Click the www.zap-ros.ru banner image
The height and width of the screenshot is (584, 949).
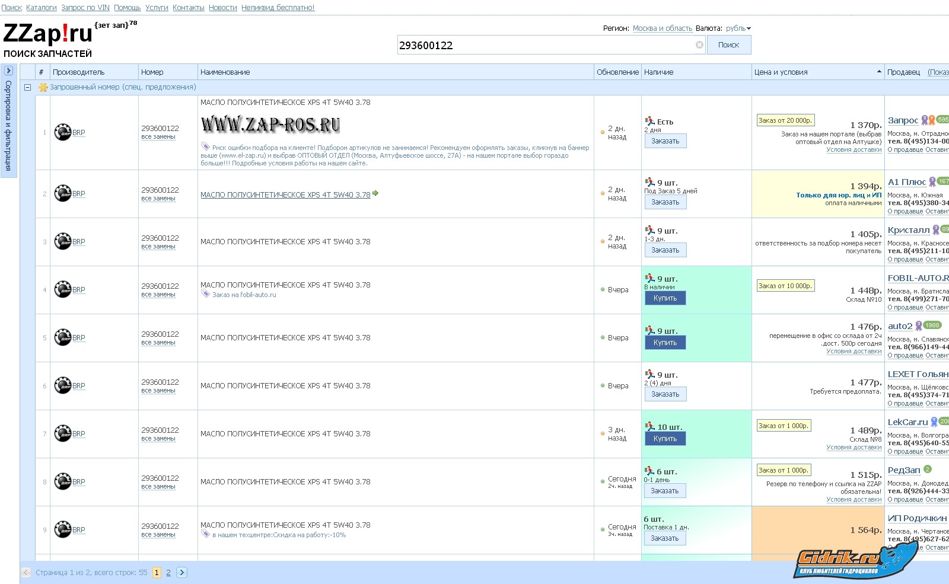pos(270,125)
